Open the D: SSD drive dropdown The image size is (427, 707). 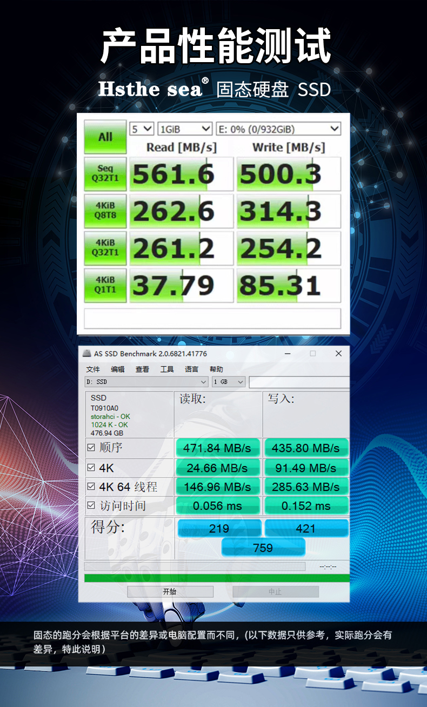[146, 382]
